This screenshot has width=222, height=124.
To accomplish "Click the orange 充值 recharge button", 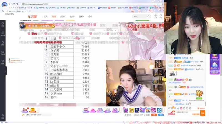I will point(154,115).
